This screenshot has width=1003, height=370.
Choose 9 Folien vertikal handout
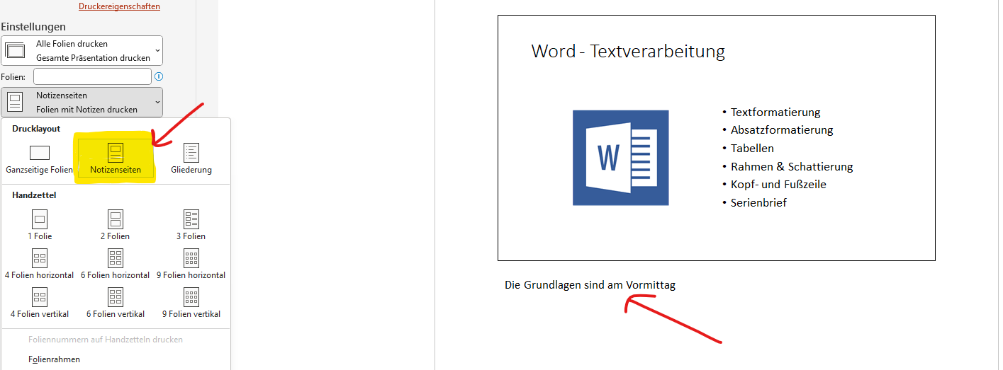(x=191, y=296)
